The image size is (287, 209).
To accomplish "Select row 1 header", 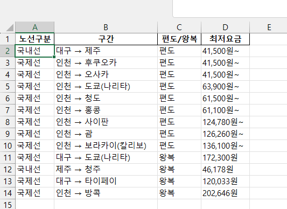I will pyautogui.click(x=8, y=39).
